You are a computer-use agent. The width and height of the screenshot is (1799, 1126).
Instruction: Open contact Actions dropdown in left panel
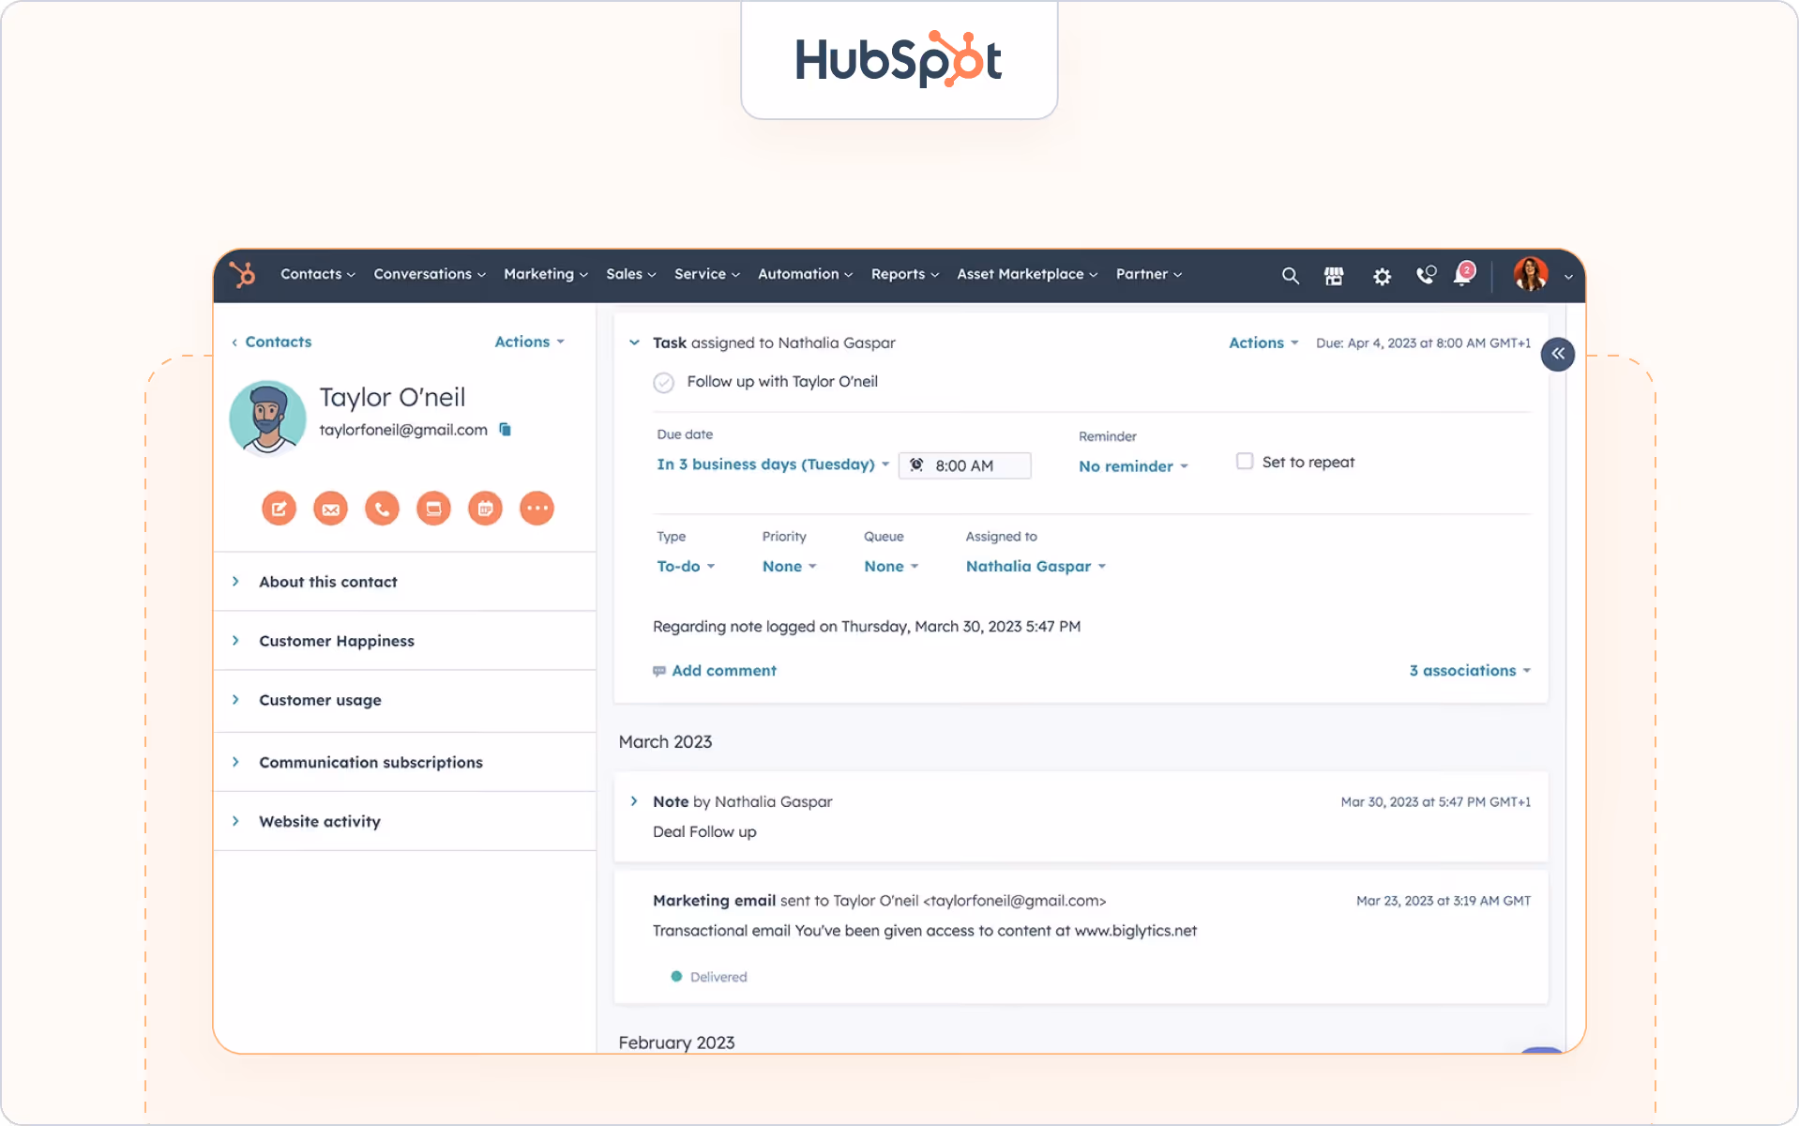coord(530,342)
